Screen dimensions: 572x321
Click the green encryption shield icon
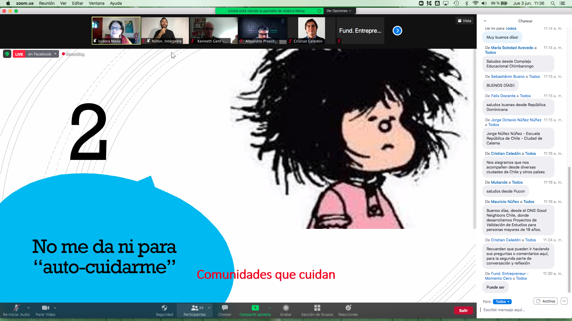point(7,54)
